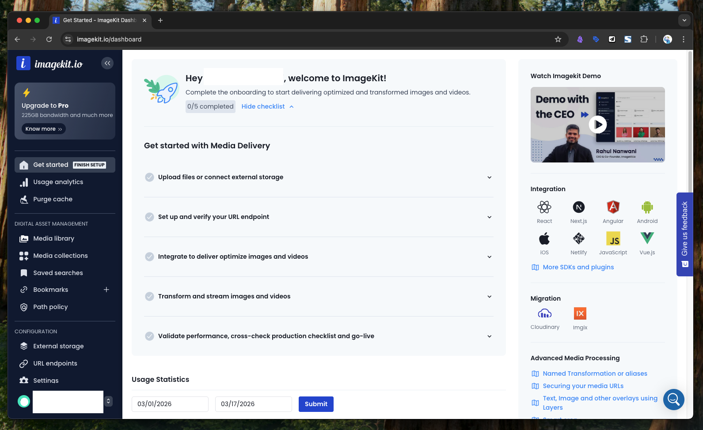This screenshot has width=703, height=430.
Task: Expand the Validate performance section chevron
Action: [489, 336]
